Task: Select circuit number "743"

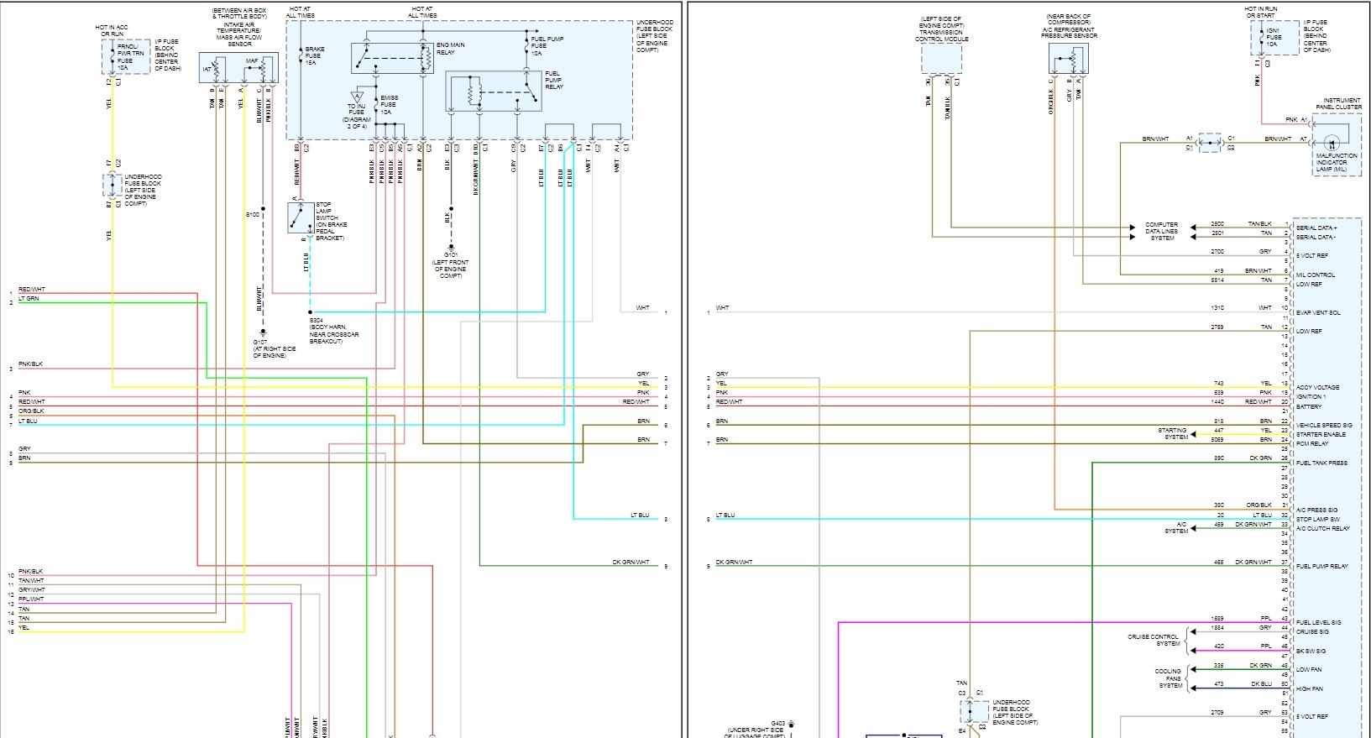Action: point(1218,384)
